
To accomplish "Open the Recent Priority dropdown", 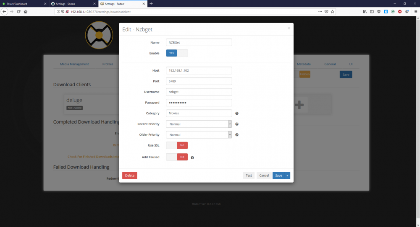I will 199,124.
